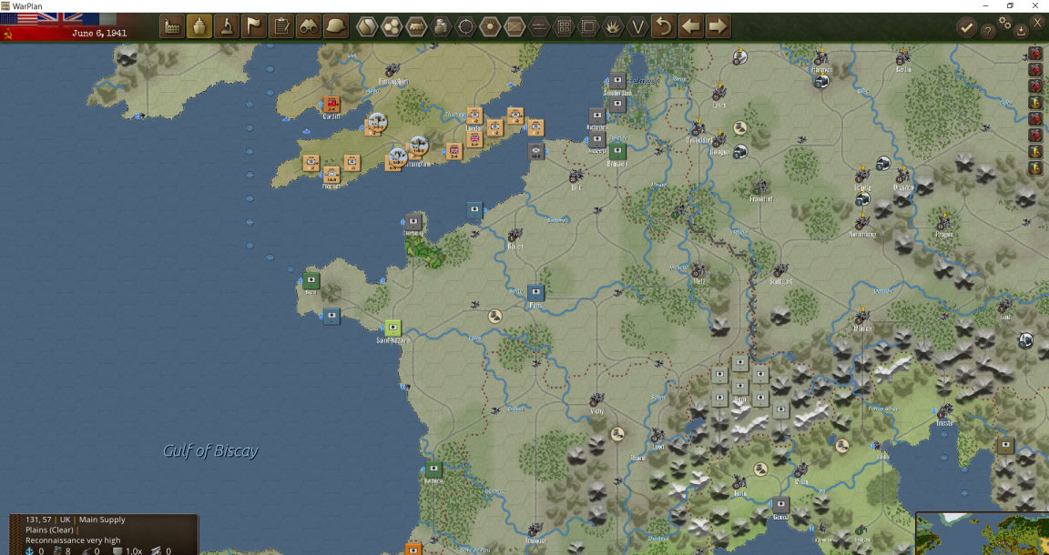1049x555 pixels.
Task: Click the 'Main Supply' text in the info panel
Action: pyautogui.click(x=102, y=520)
